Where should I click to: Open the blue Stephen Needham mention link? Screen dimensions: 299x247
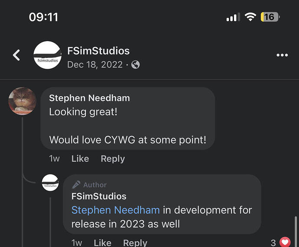coord(116,210)
